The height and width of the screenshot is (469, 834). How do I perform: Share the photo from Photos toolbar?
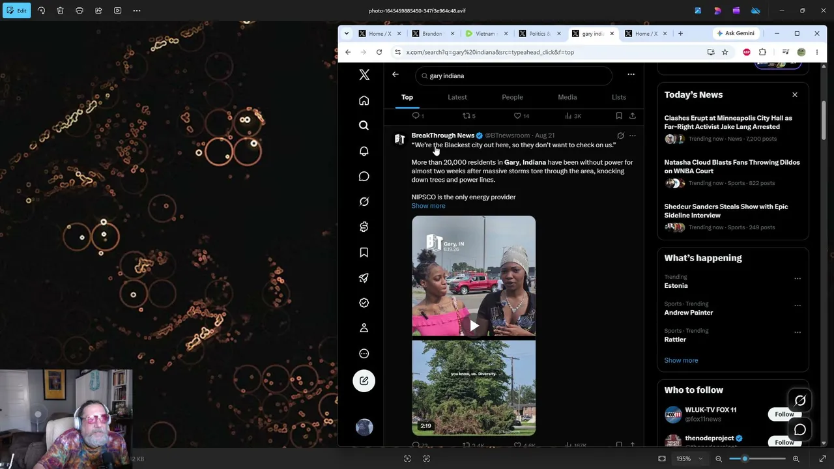[98, 10]
